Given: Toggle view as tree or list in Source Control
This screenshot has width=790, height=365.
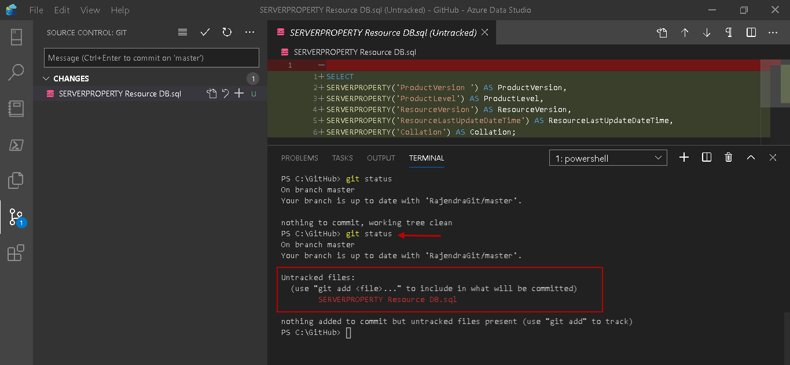Looking at the screenshot, I should [183, 33].
